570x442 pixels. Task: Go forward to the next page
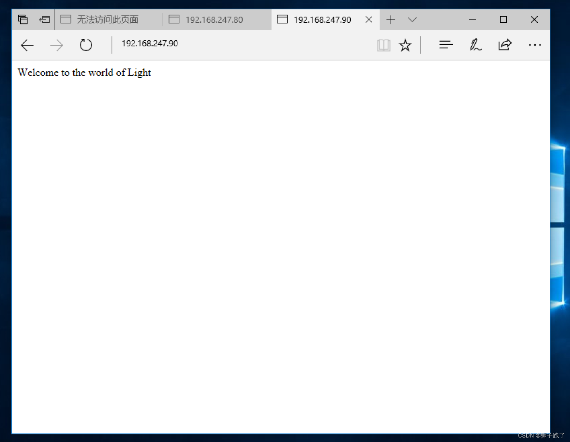click(56, 45)
